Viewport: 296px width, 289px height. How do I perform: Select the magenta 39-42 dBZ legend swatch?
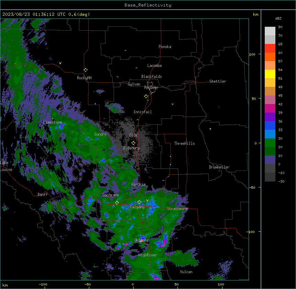(x=270, y=108)
